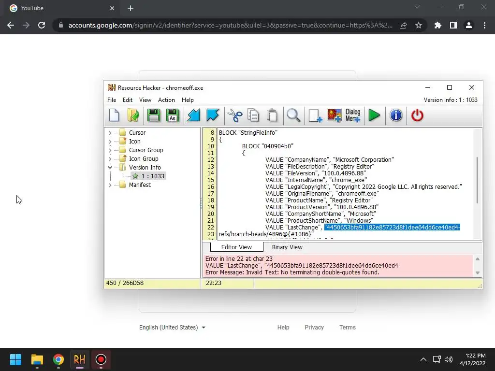Image resolution: width=495 pixels, height=371 pixels.
Task: Open a file with the folder icon
Action: coord(133,115)
